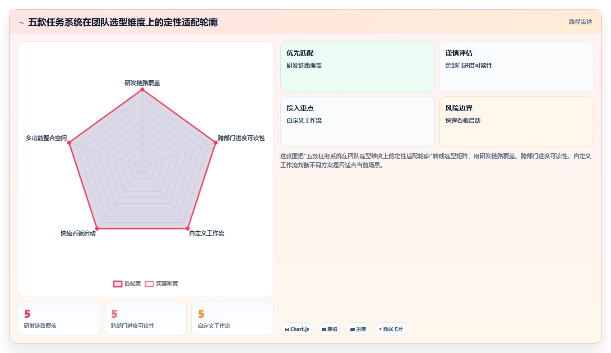Click the 研发链路覆盖 axis label on radar
The width and height of the screenshot is (611, 353).
coord(142,83)
